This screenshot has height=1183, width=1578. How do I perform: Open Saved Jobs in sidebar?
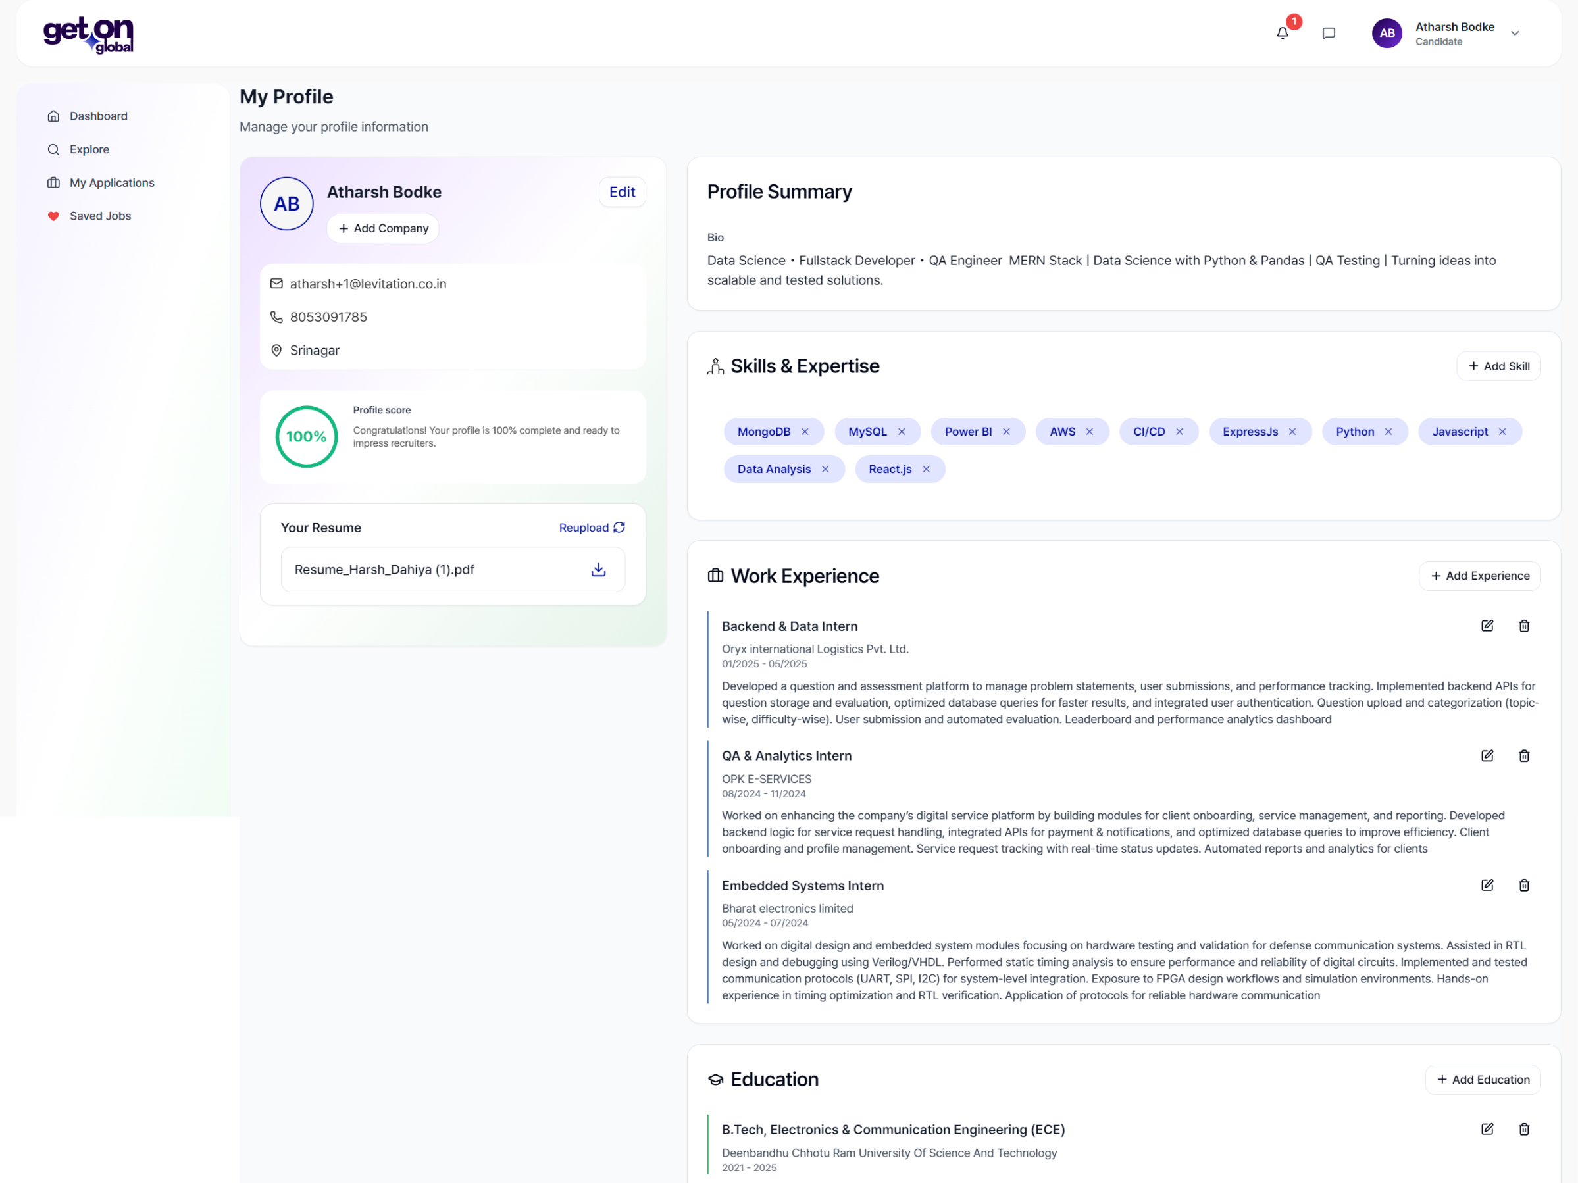(x=100, y=215)
